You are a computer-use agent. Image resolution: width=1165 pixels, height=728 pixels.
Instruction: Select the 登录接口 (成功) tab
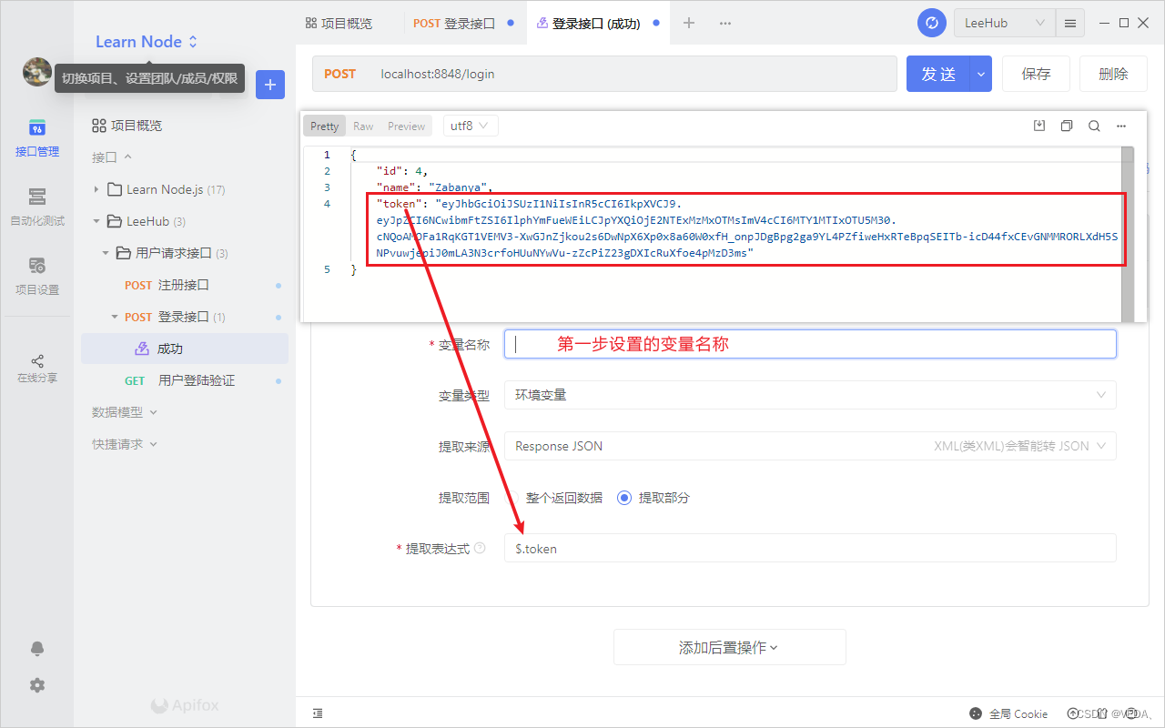599,24
